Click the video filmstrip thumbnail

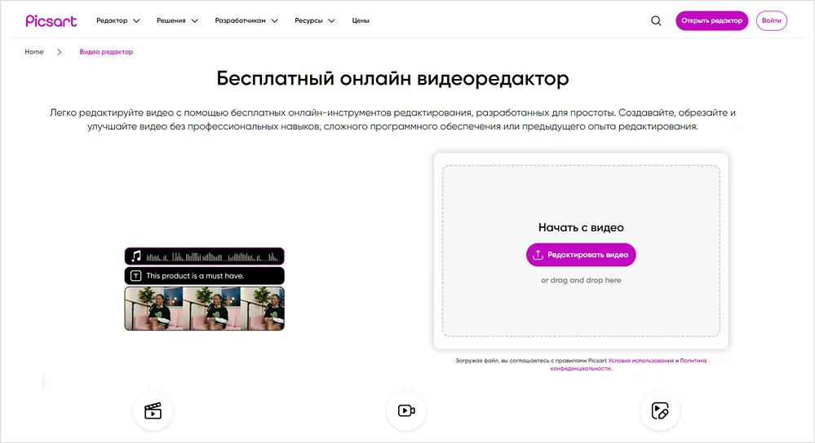pos(204,309)
